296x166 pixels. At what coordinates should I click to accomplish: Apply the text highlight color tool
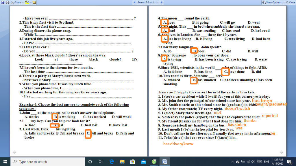[27, 2]
